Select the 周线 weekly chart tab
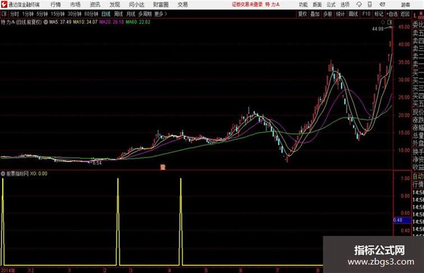 point(118,14)
